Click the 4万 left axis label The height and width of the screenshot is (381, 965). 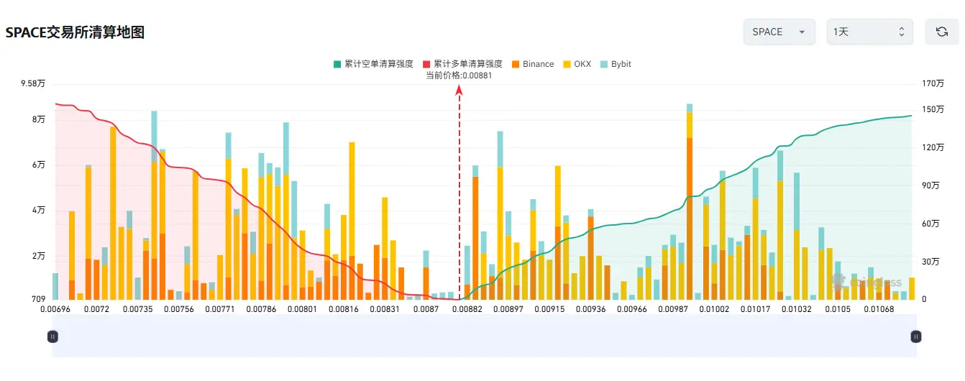tap(39, 211)
